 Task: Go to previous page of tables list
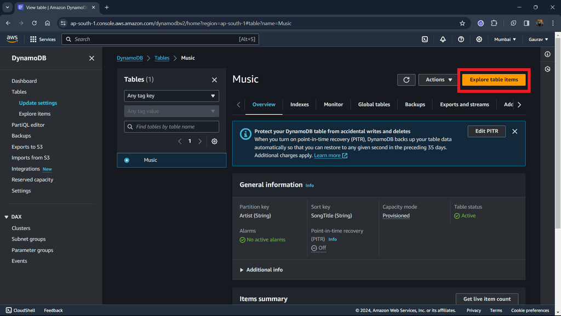tap(180, 141)
